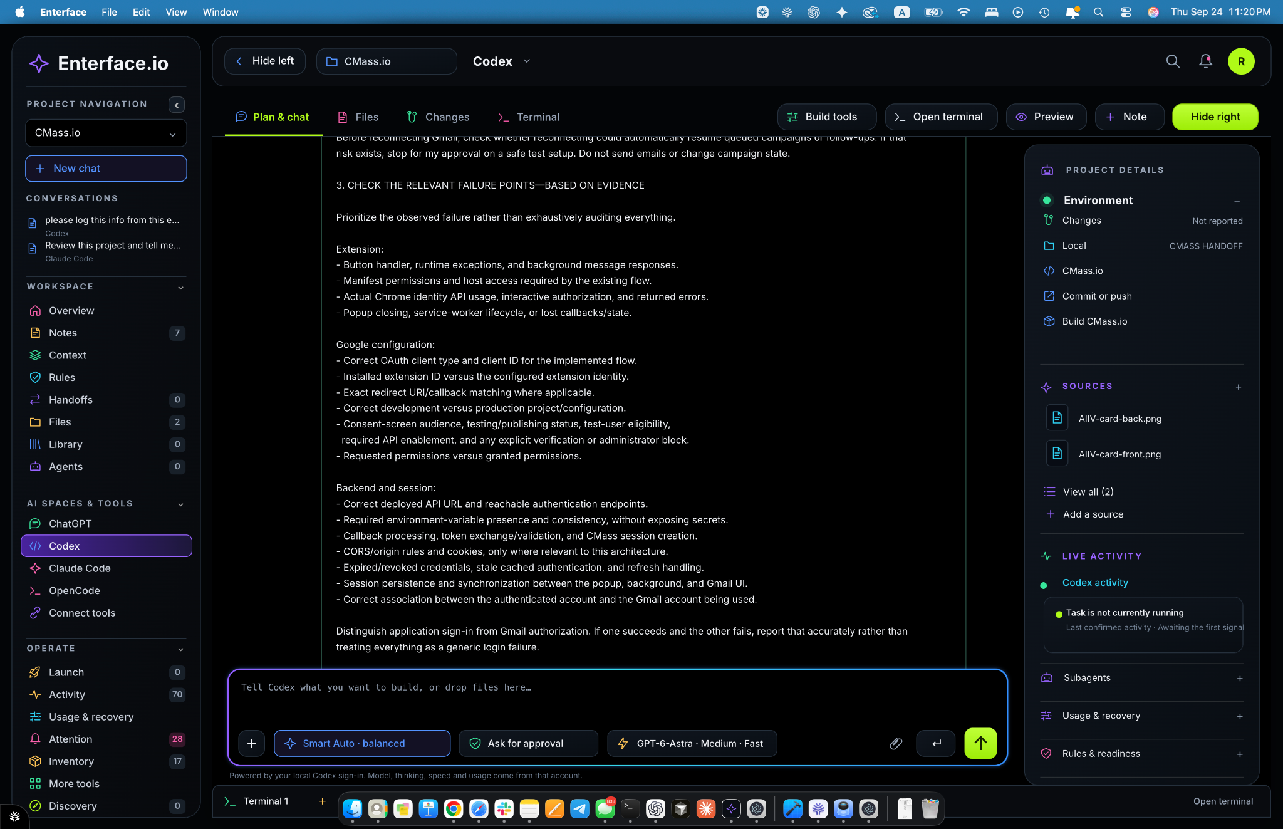Select Claude Code in AI spaces
This screenshot has height=829, width=1283.
point(106,568)
